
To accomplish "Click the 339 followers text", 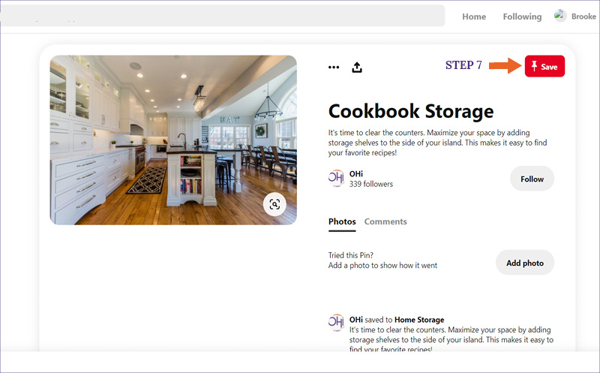I will 370,184.
